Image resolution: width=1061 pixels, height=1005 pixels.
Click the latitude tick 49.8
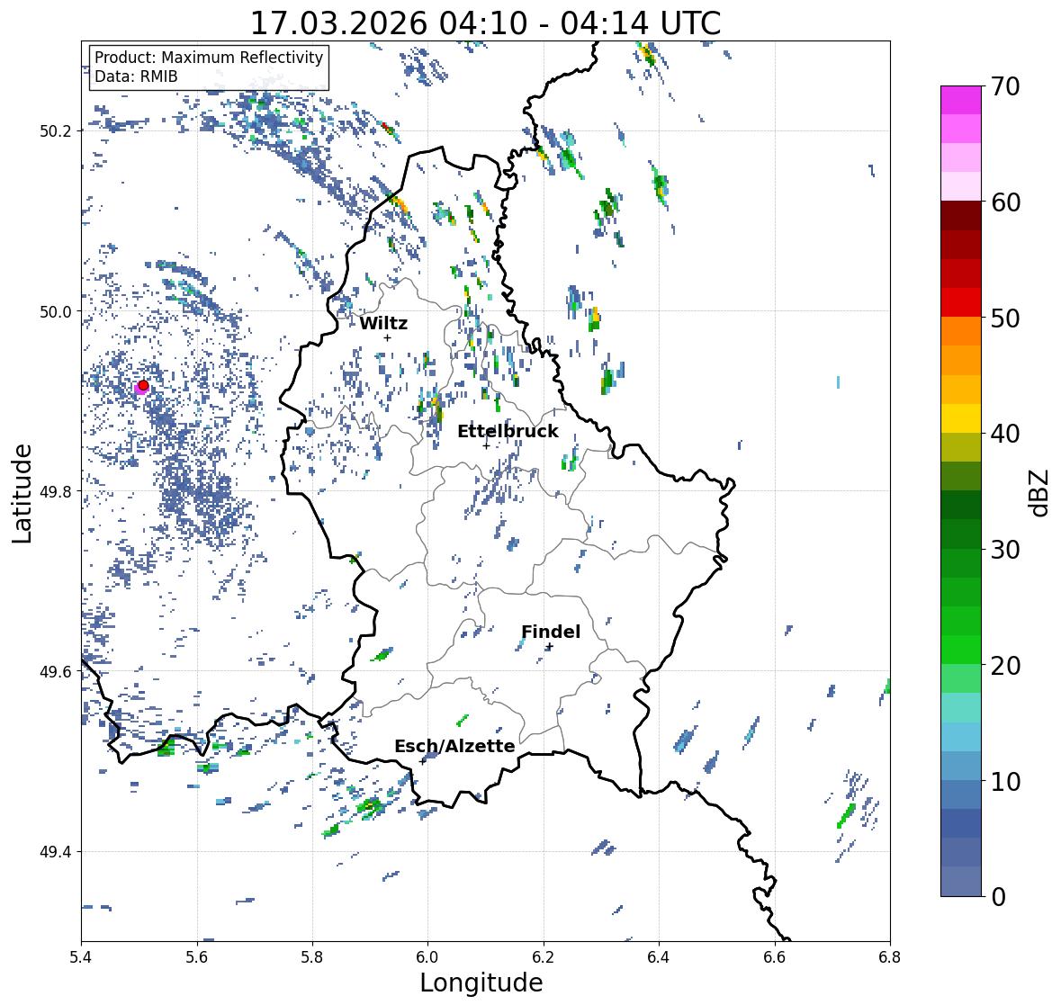pyautogui.click(x=56, y=491)
